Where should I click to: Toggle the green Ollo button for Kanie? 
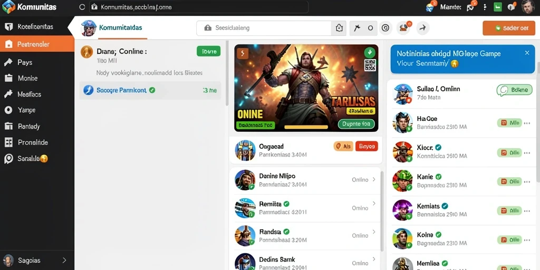[509, 181]
